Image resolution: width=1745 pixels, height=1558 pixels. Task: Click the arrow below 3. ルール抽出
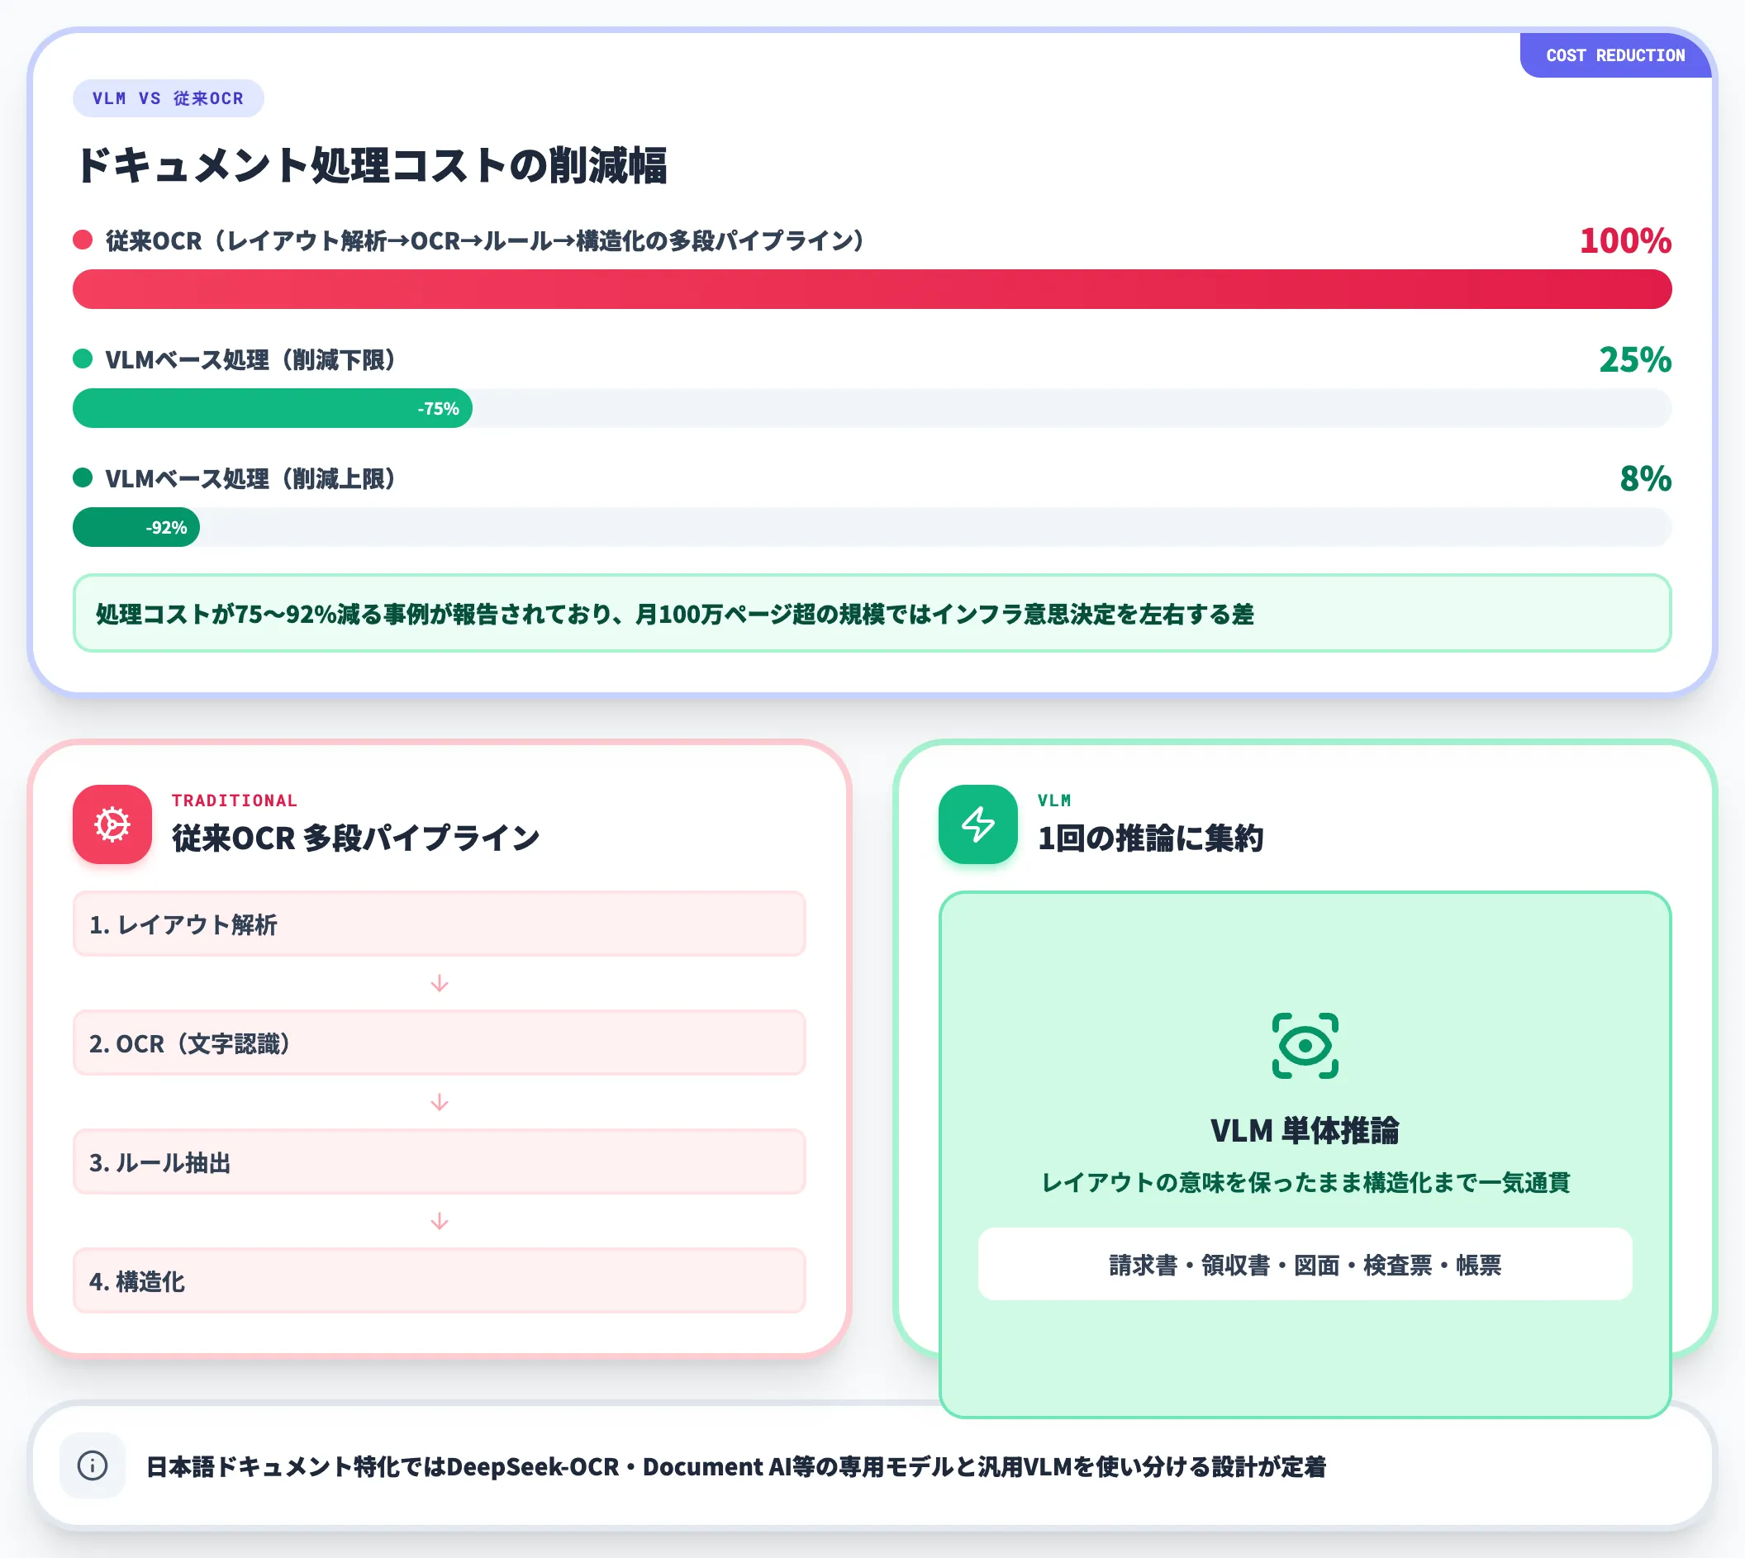[x=440, y=1221]
